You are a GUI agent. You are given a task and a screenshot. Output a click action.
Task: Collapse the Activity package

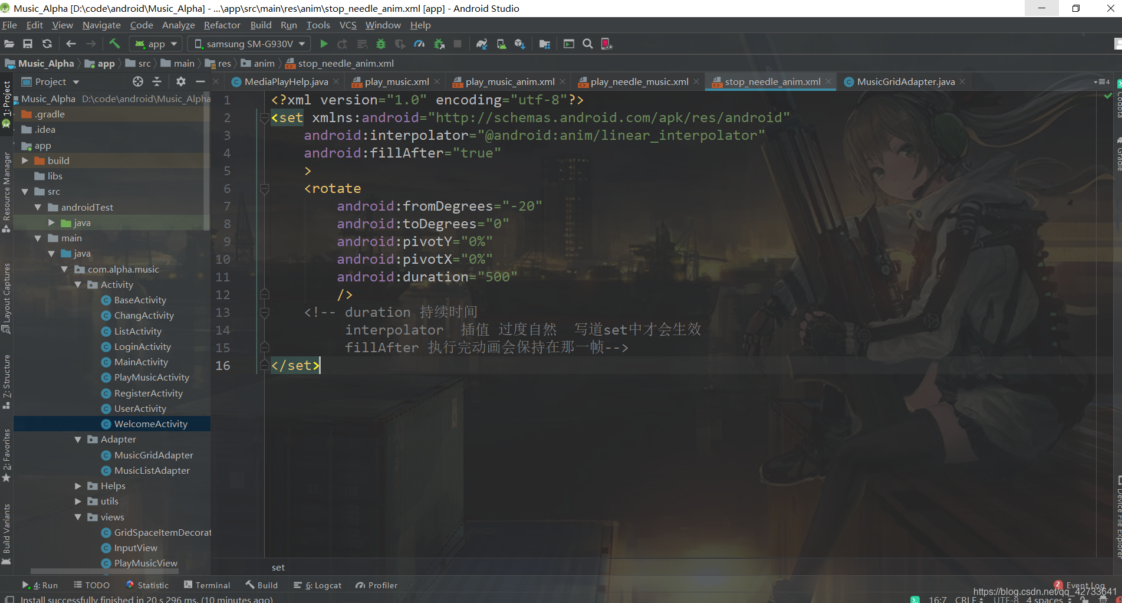(x=78, y=285)
